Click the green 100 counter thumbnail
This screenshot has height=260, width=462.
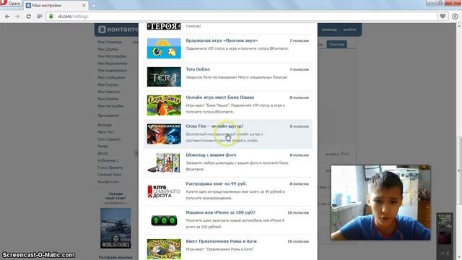point(164,220)
